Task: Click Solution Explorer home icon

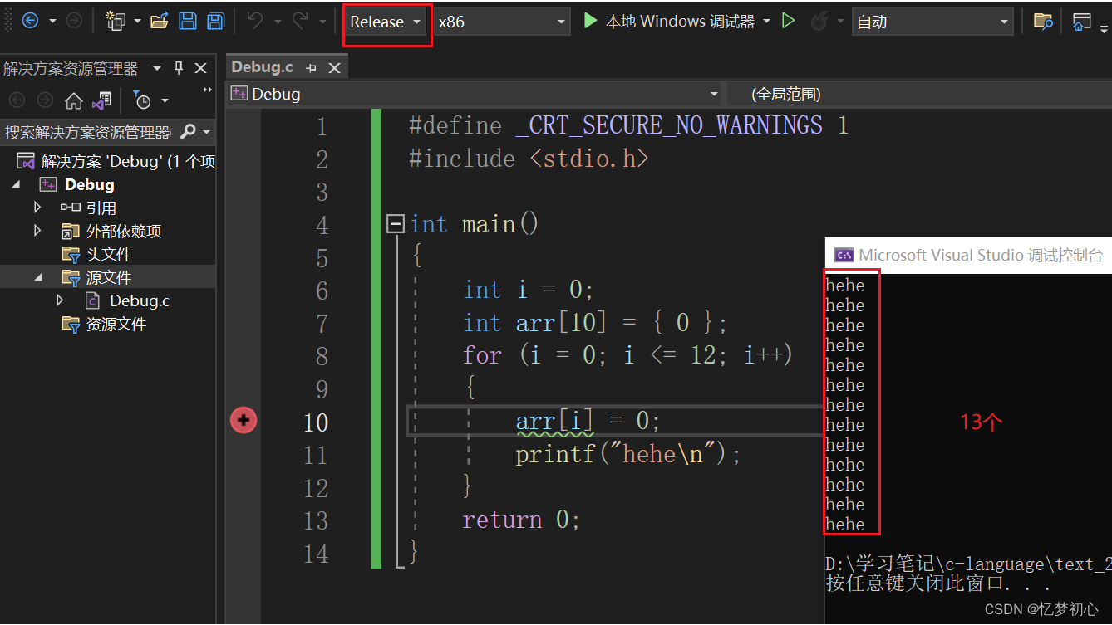Action: pos(73,101)
